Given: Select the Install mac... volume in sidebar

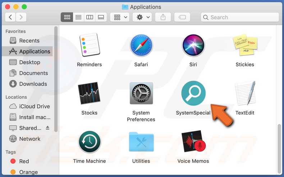Looking at the screenshot, I should coord(27,117).
